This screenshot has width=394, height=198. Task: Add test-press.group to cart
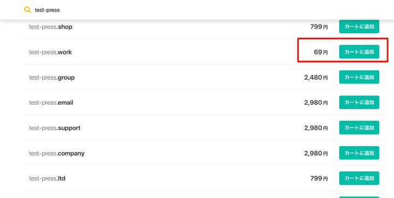[x=359, y=77]
